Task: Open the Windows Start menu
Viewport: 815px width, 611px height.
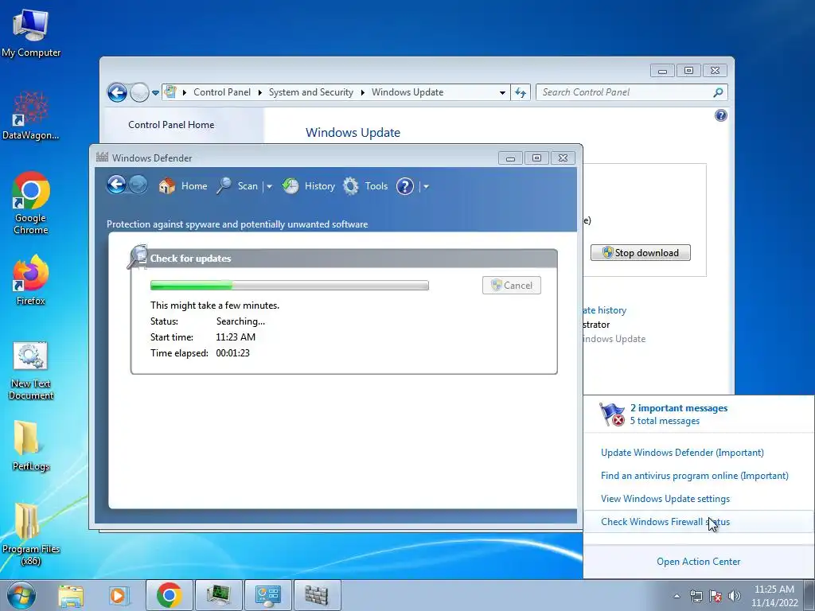Action: click(x=21, y=595)
